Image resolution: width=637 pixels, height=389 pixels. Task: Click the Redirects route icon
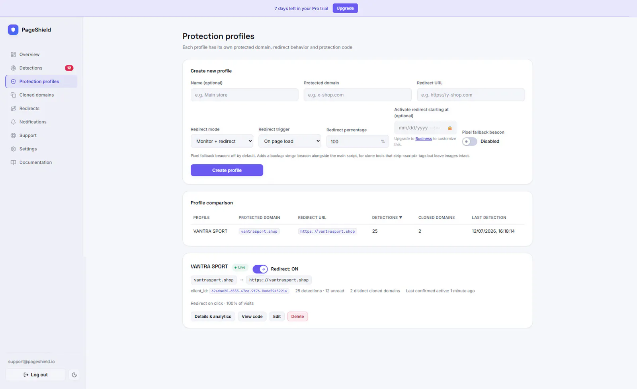point(13,109)
